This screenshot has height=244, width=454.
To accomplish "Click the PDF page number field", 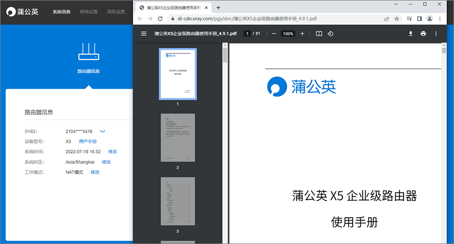I will click(247, 34).
